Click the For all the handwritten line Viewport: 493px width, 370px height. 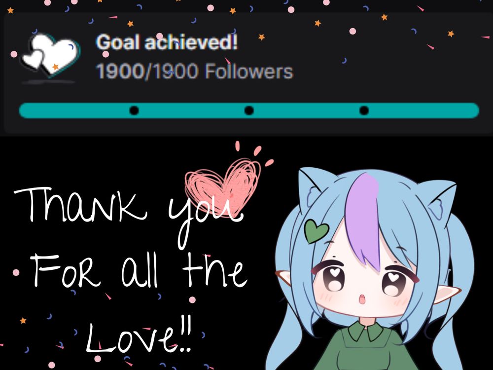[139, 270]
